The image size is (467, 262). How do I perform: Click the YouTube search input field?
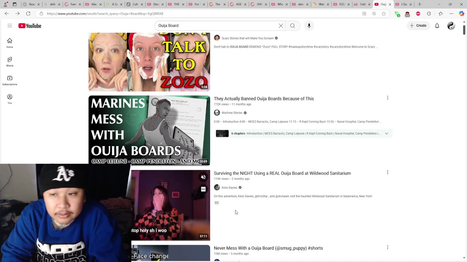[x=217, y=25]
